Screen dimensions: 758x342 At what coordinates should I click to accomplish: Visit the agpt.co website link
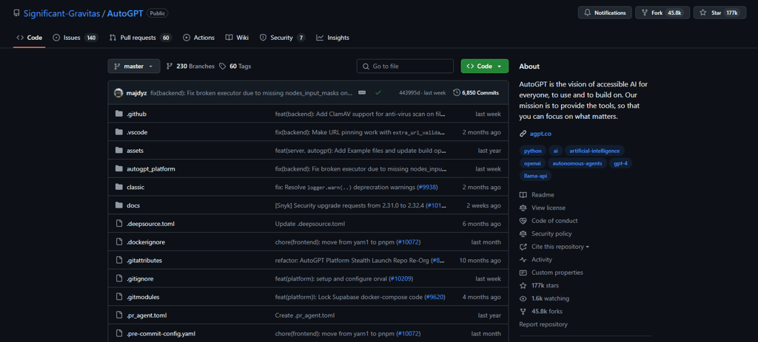[x=540, y=134]
